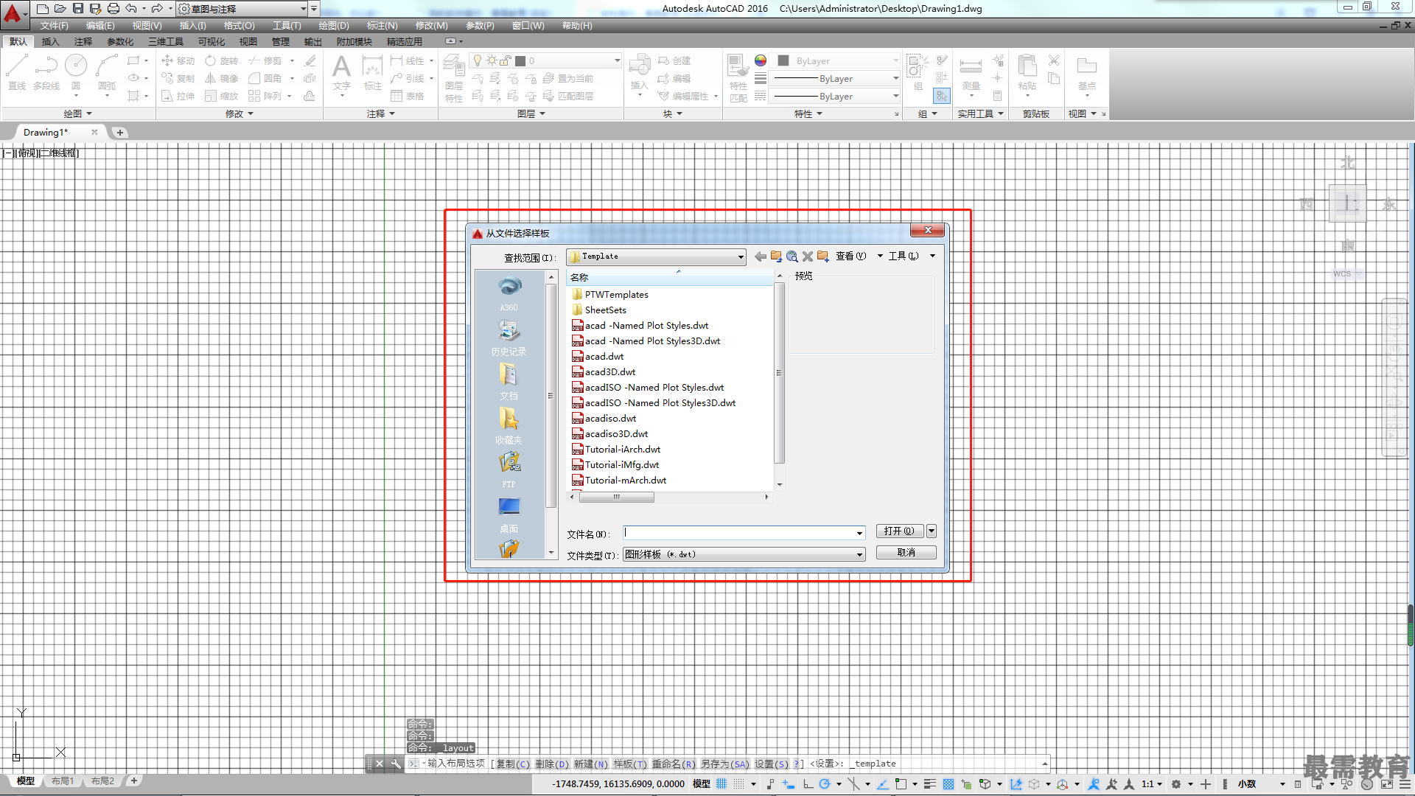Expand the 绘图 panel title
Viewport: 1415px width, 796px height.
coord(77,114)
